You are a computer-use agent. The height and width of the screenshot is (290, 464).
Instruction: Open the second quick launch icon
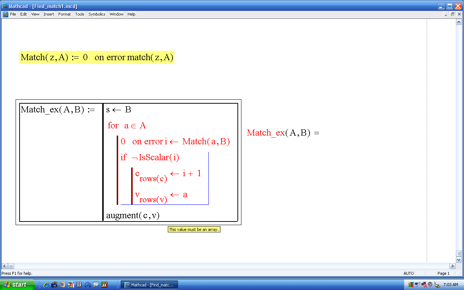(x=54, y=285)
